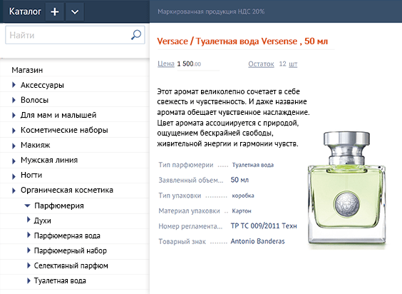Click the коробка packaging type value
Viewport: 402px width, 294px height.
pos(243,196)
